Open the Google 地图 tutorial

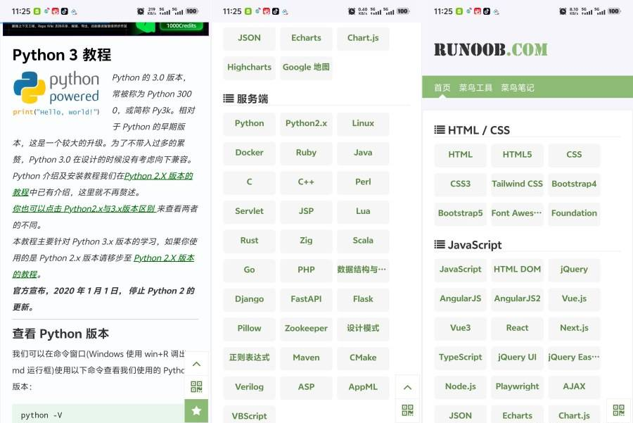click(x=306, y=68)
